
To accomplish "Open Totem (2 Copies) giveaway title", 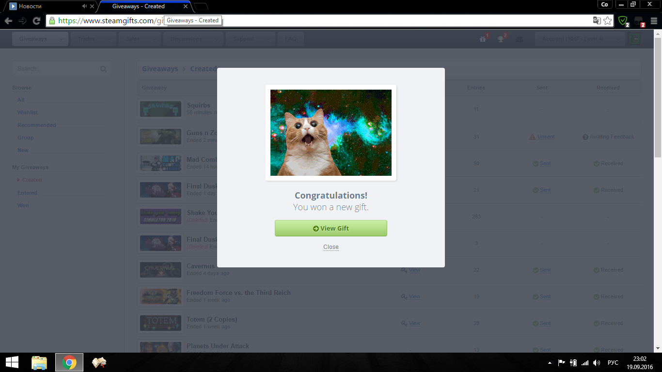I will (212, 319).
